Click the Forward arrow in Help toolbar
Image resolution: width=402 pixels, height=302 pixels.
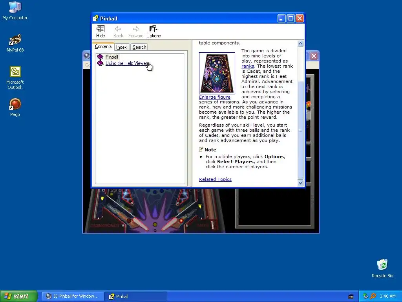point(136,31)
